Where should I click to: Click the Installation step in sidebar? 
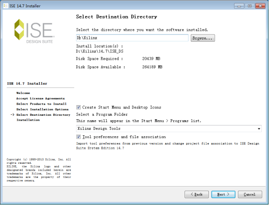coord(28,120)
